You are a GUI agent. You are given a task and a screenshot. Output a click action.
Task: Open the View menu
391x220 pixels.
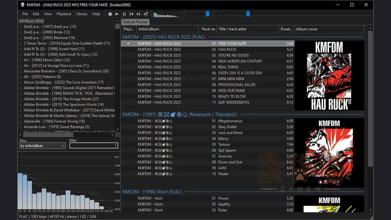[48, 14]
